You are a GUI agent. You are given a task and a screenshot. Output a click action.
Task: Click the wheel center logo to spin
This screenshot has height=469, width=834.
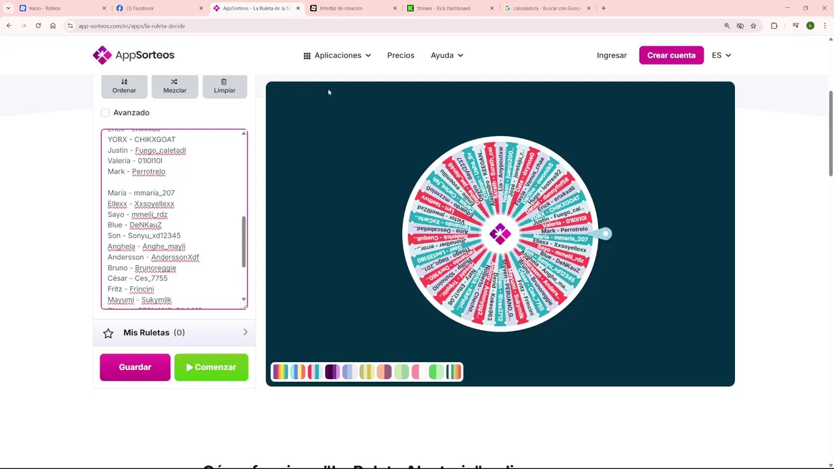(500, 234)
